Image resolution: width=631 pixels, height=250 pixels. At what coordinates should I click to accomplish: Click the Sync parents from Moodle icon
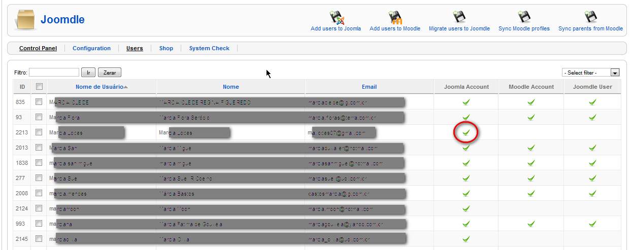pyautogui.click(x=590, y=18)
